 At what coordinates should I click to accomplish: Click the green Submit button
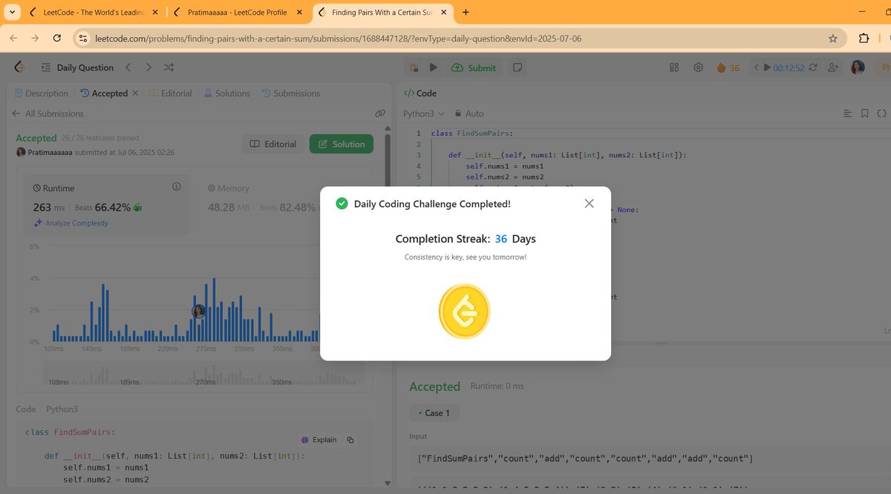tap(474, 67)
